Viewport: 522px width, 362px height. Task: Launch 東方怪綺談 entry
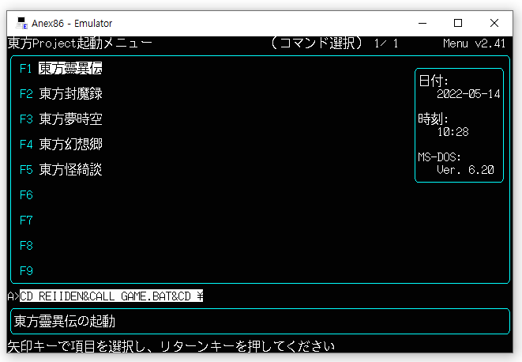coord(70,170)
